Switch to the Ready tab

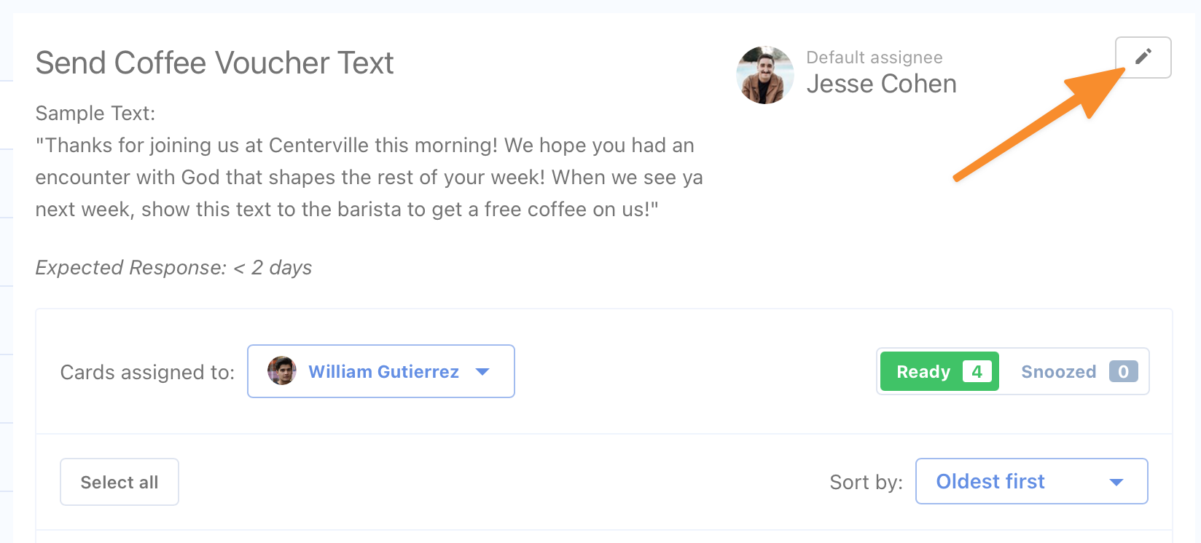939,371
